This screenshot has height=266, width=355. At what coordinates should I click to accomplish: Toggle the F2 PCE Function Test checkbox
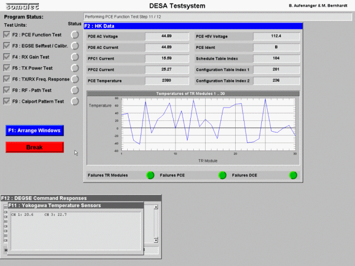pyautogui.click(x=7, y=35)
